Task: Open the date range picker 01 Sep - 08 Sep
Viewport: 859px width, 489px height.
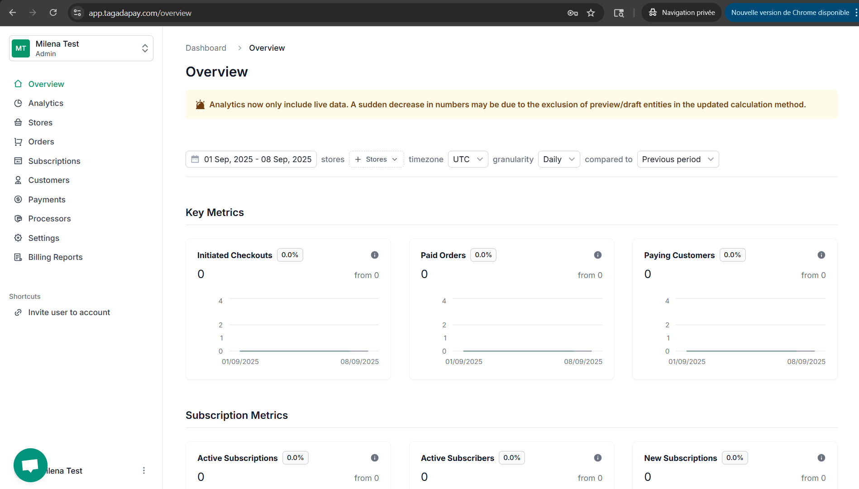Action: click(251, 159)
